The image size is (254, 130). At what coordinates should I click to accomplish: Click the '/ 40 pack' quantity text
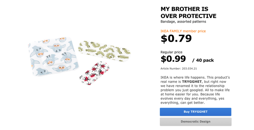(x=203, y=60)
